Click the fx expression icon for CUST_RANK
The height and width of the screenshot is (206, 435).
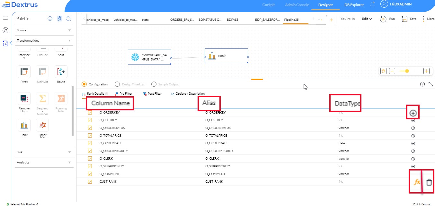coord(417,182)
